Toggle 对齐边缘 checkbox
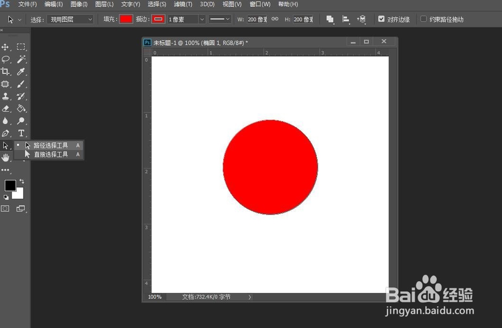The width and height of the screenshot is (502, 328). point(381,19)
